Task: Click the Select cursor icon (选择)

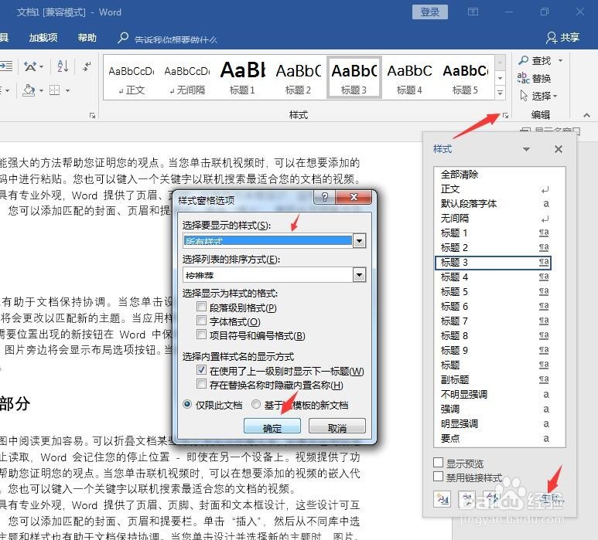Action: click(524, 96)
